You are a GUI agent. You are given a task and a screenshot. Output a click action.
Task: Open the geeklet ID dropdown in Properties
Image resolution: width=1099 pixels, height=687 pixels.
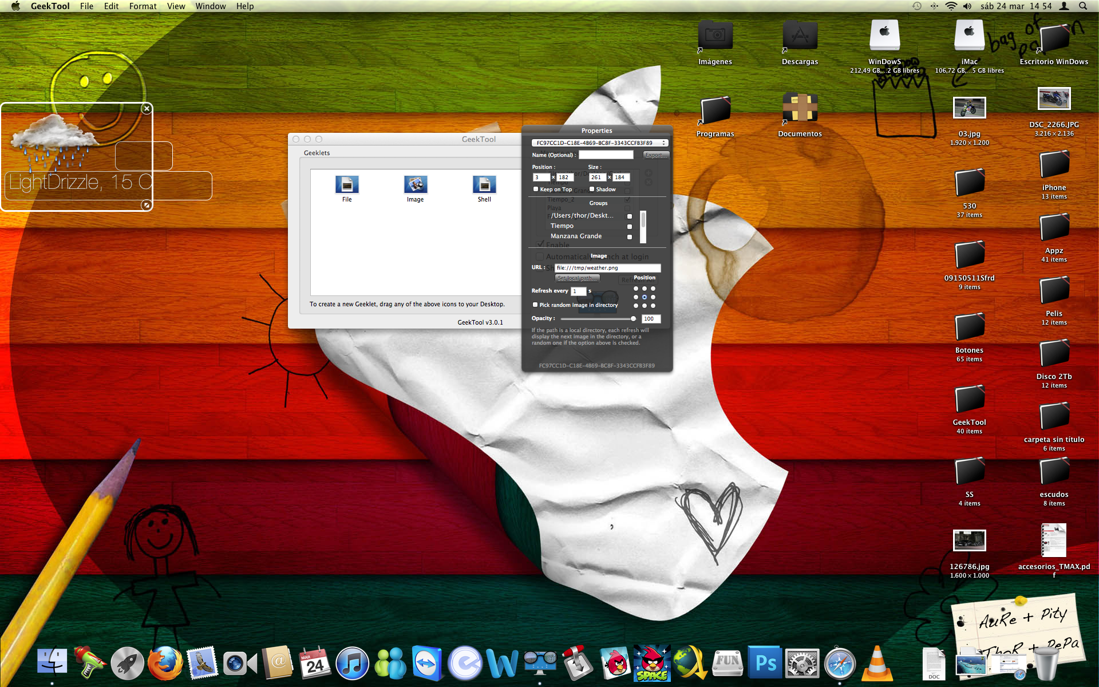[599, 143]
